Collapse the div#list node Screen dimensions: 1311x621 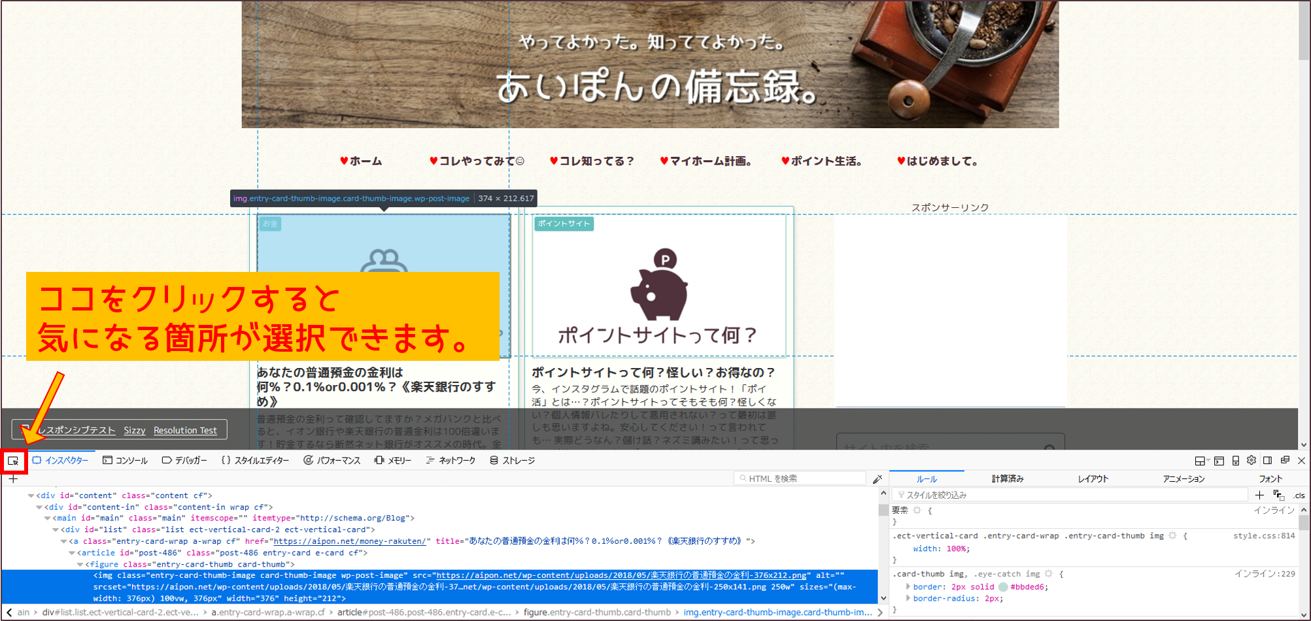point(56,530)
